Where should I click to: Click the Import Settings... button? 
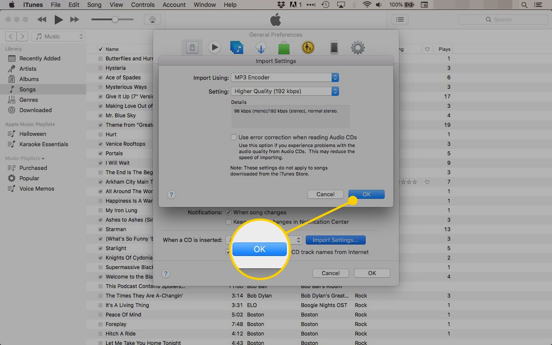pos(336,240)
